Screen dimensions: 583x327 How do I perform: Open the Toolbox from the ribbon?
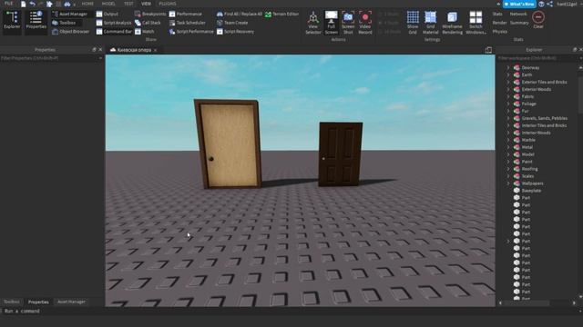(64, 23)
